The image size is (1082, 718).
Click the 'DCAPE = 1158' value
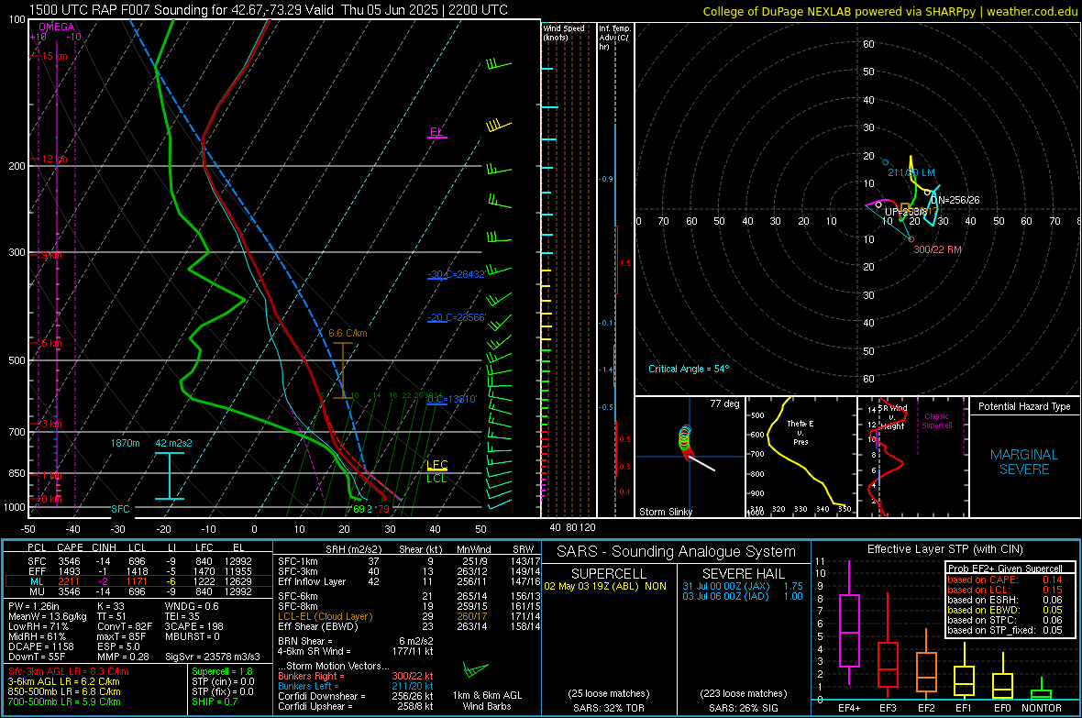[40, 646]
